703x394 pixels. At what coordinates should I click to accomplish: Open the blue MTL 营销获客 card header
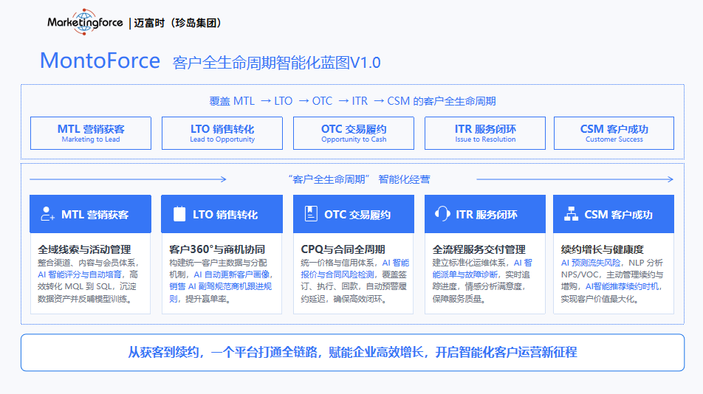pos(90,214)
